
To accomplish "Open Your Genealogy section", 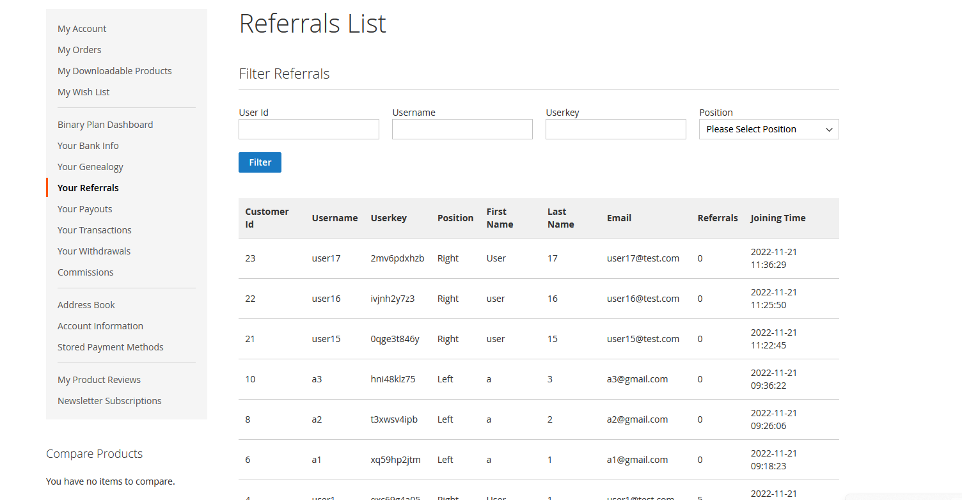I will [x=90, y=167].
